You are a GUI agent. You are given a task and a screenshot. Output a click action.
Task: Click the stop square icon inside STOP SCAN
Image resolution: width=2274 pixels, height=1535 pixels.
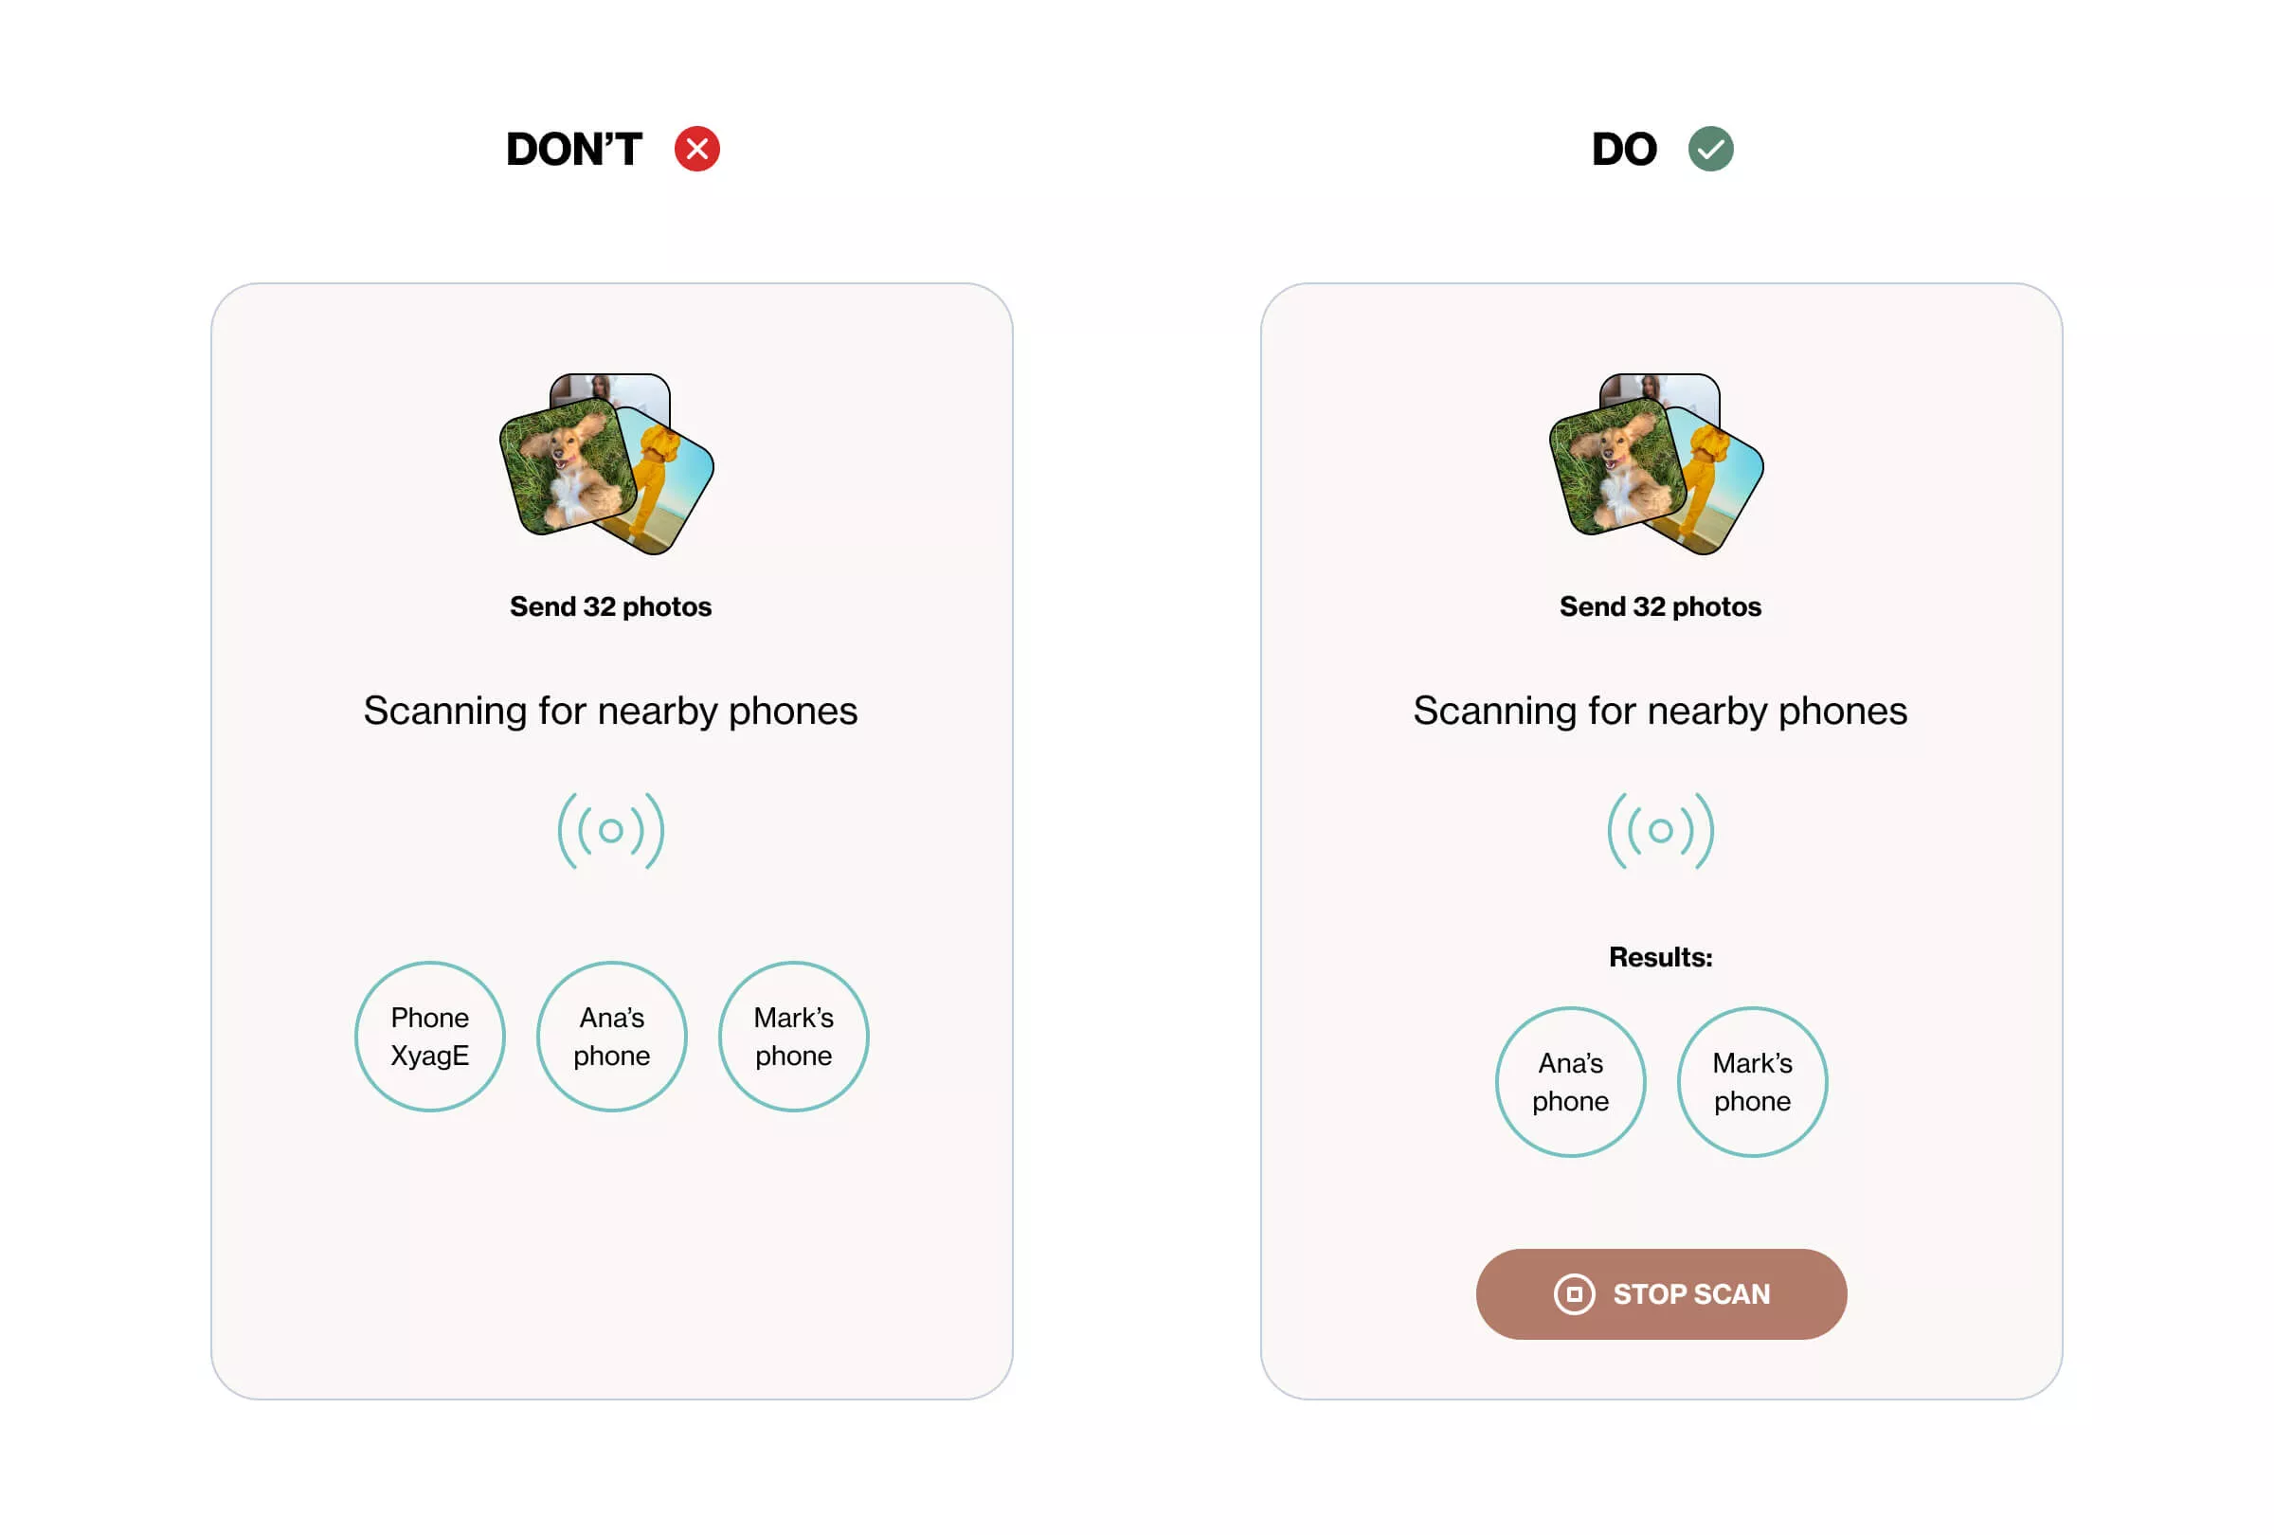1574,1294
